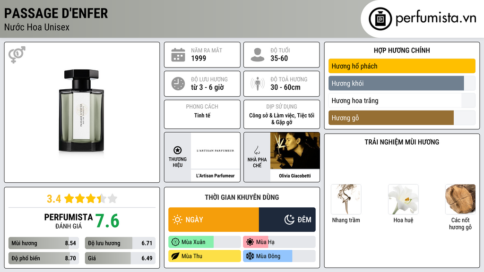The width and height of the screenshot is (484, 272).
Task: Click the PERFUMISTA ĐÁNH GIÁ label
Action: pyautogui.click(x=69, y=221)
